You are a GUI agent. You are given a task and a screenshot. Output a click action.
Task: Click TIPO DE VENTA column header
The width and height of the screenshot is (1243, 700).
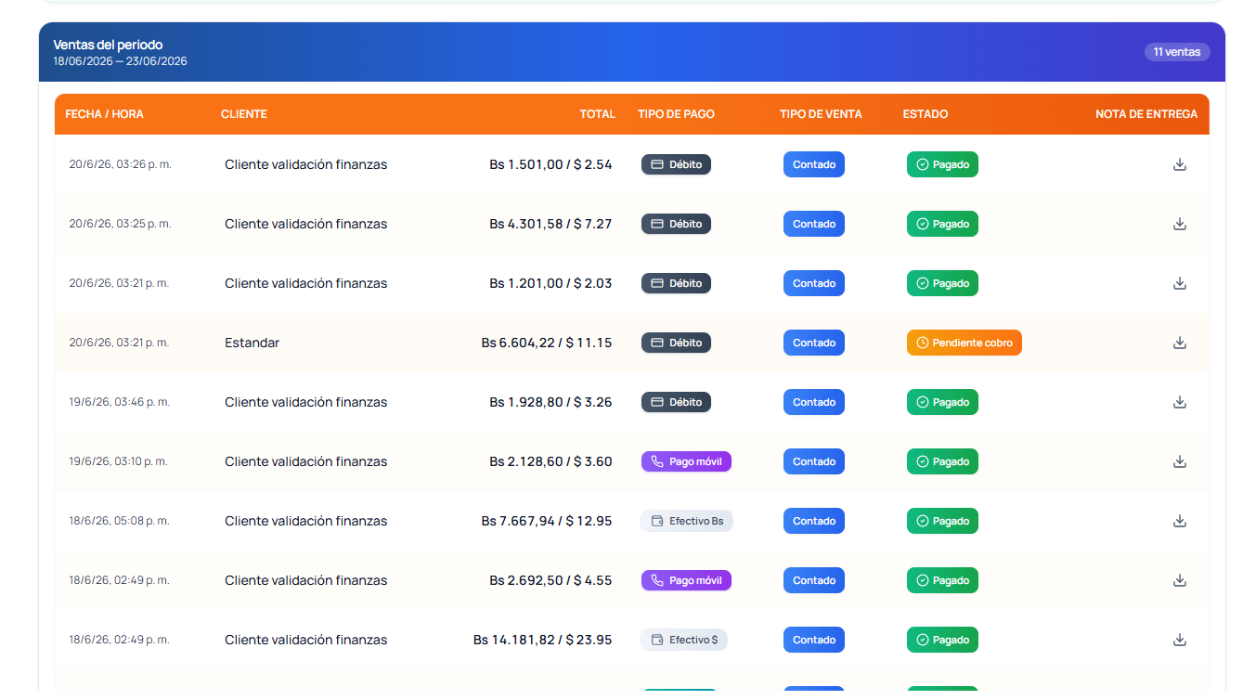click(821, 114)
